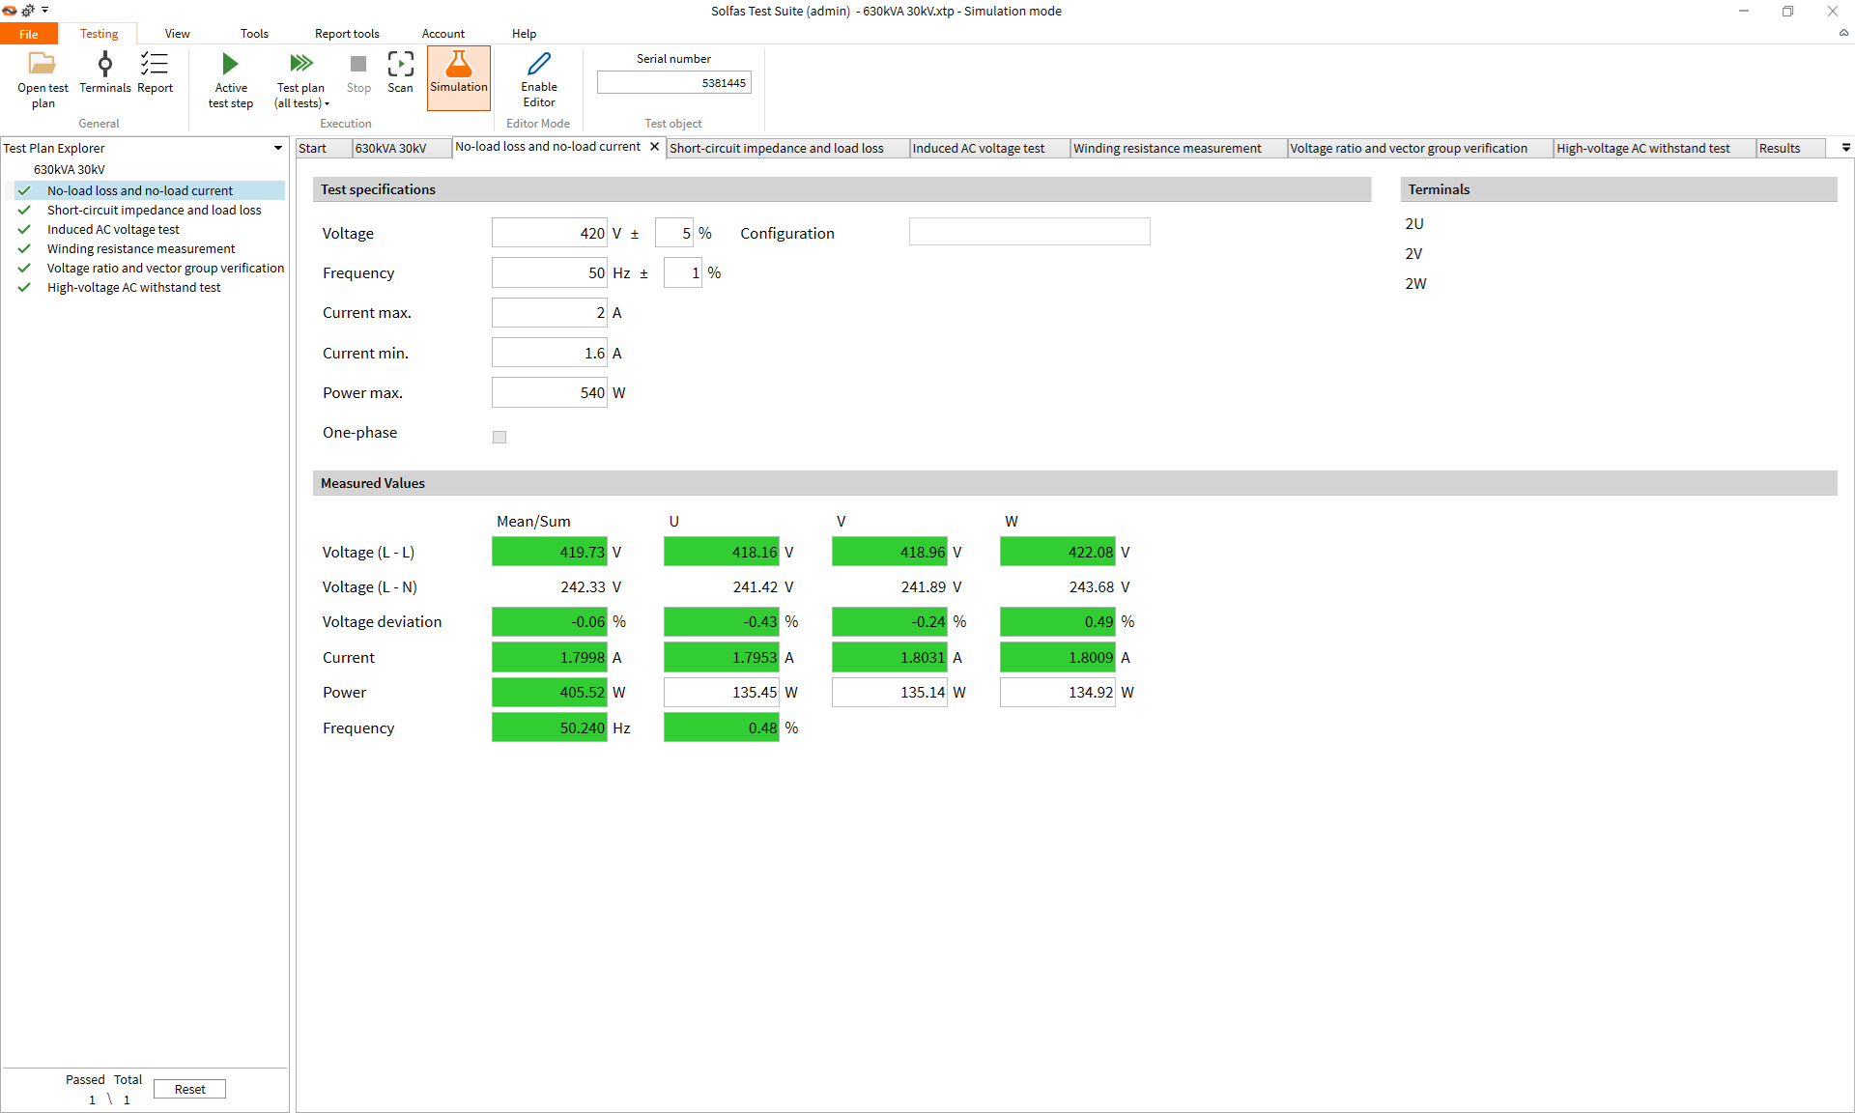Run the Active test step
The image size is (1855, 1113).
point(230,65)
